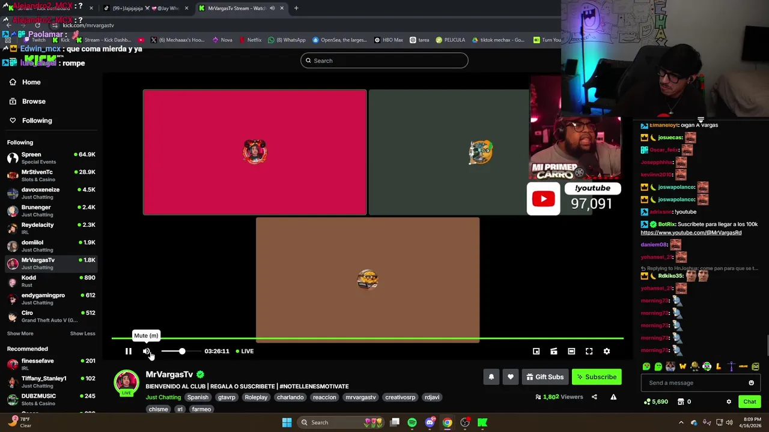Viewport: 769px width, 432px height.
Task: Open the Just Chatting category link
Action: point(163,397)
